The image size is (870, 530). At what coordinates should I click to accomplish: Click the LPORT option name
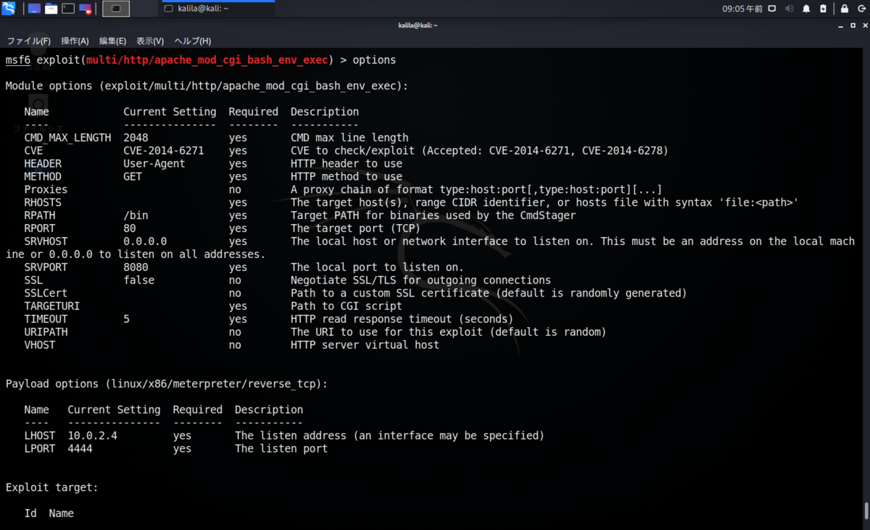pyautogui.click(x=39, y=449)
